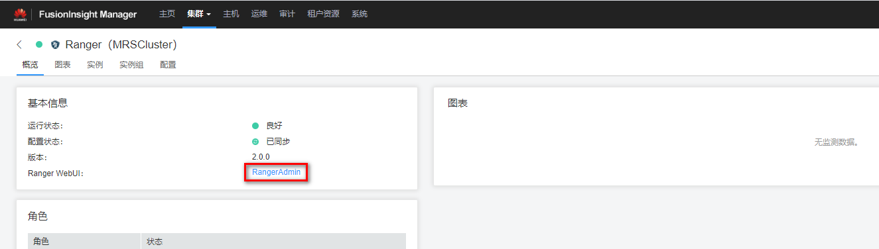Screen dimensions: 879x249
Task: Click the synced configuration status icon 已同步
Action: coord(255,142)
